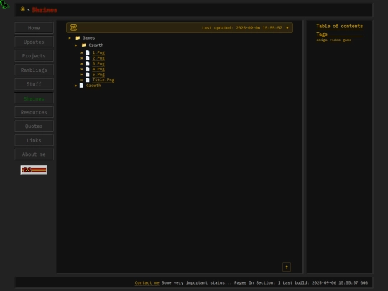388x291 pixels.
Task: Open the 4.Png file link
Action: coord(98,69)
